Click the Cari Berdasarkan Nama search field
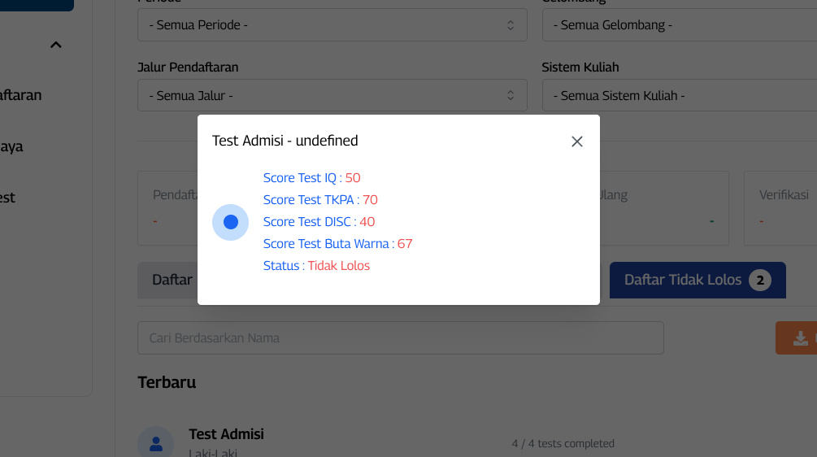Viewport: 817px width, 457px height. click(x=401, y=337)
